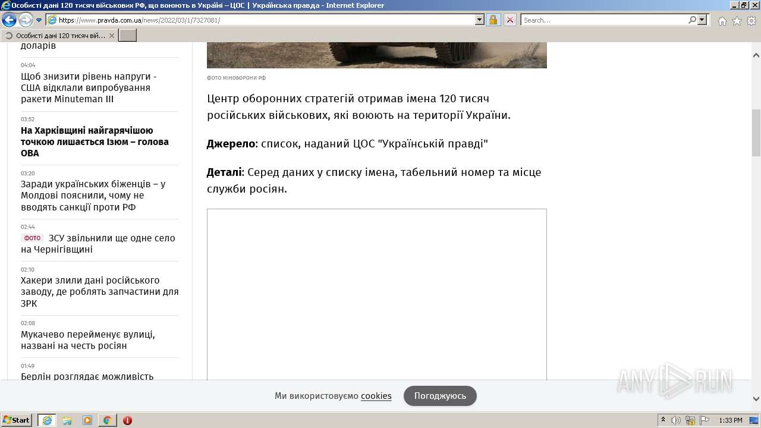Screen dimensions: 761x428
Task: Launch Windows Media Player from taskbar
Action: [87, 420]
